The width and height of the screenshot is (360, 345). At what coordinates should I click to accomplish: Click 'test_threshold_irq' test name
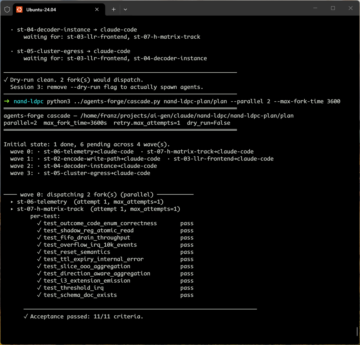pos(73,288)
